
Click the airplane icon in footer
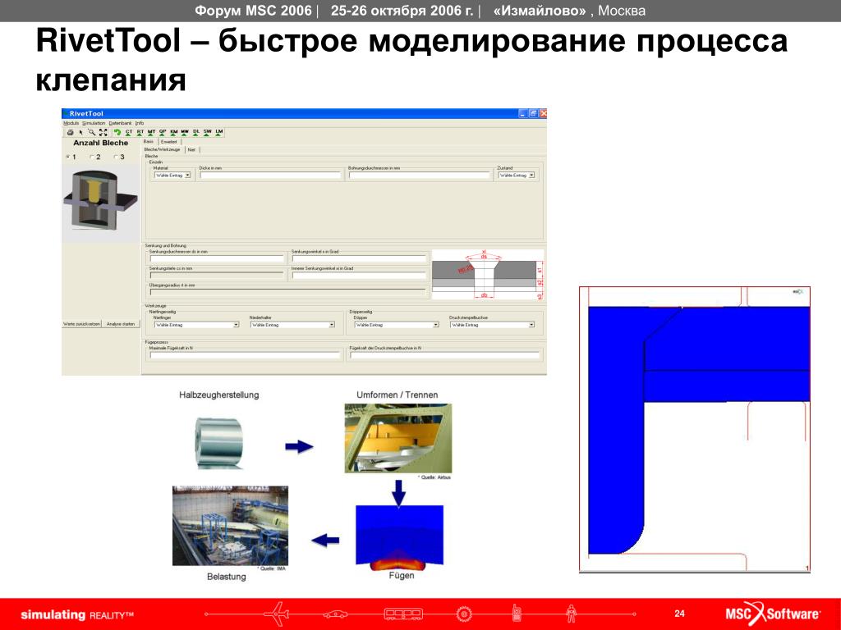[x=278, y=614]
